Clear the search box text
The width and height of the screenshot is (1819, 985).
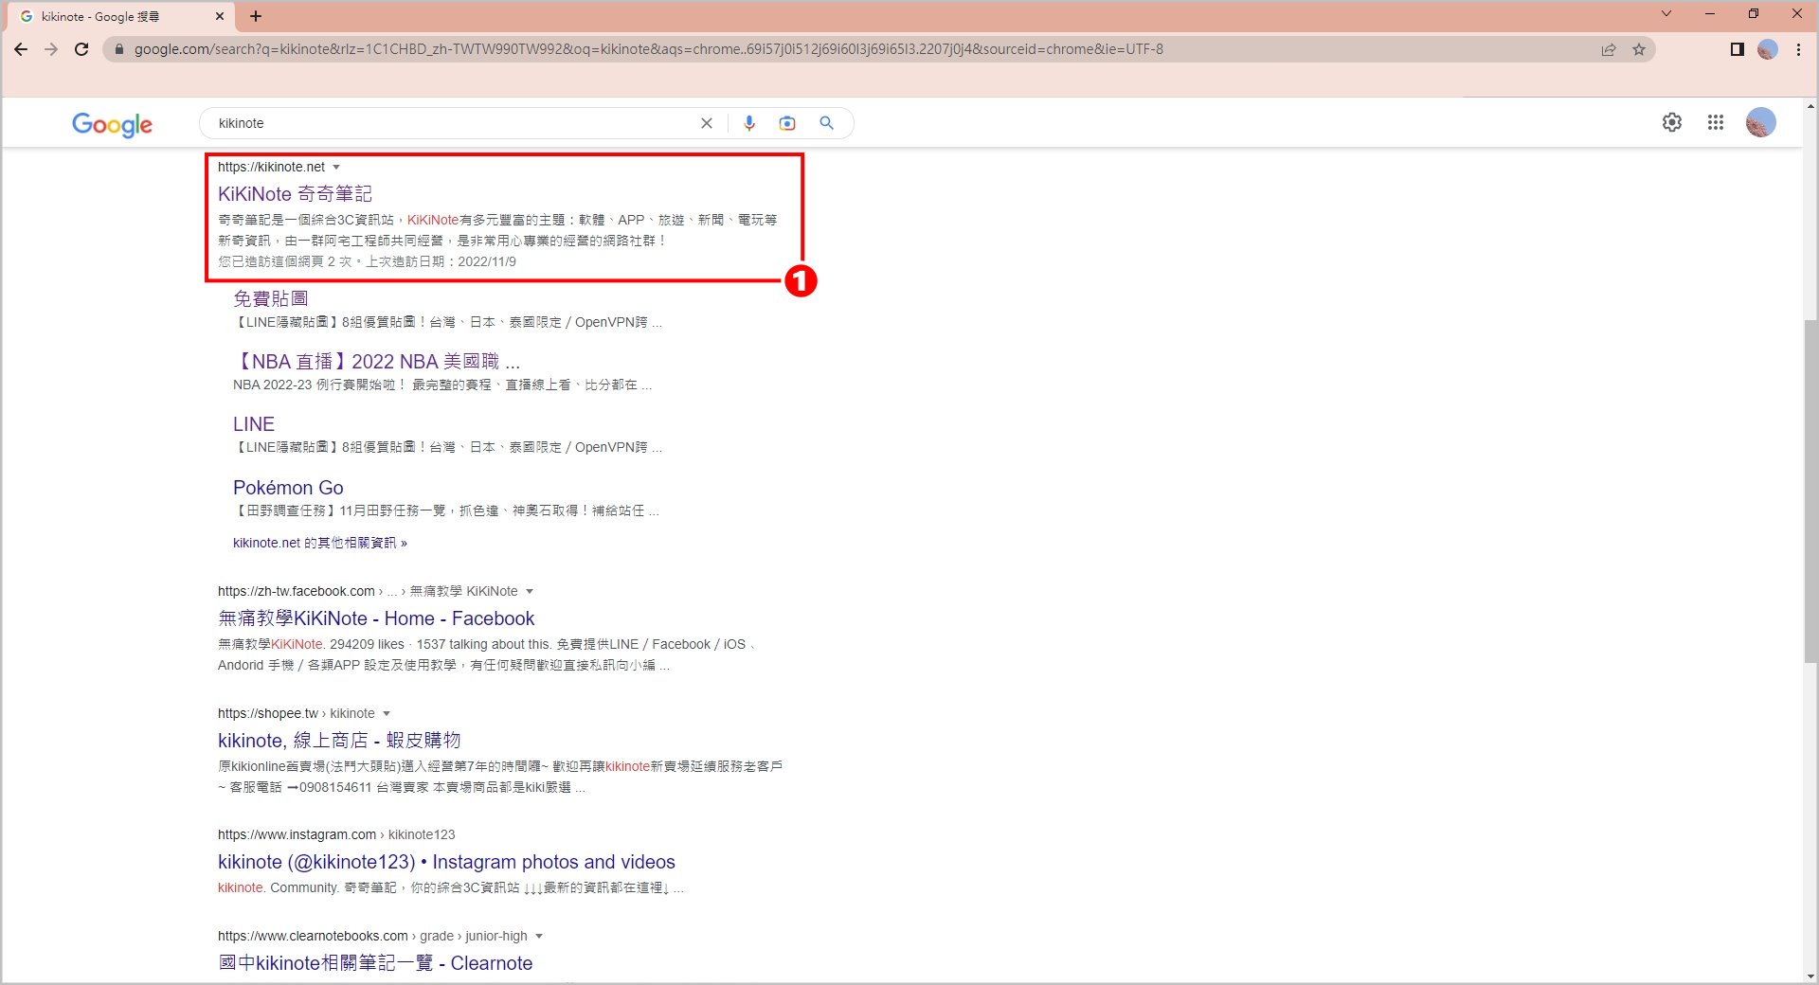click(707, 123)
